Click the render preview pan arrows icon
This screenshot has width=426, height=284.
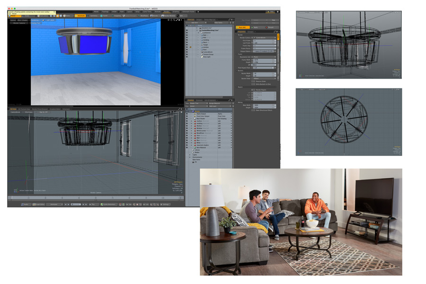[169, 20]
